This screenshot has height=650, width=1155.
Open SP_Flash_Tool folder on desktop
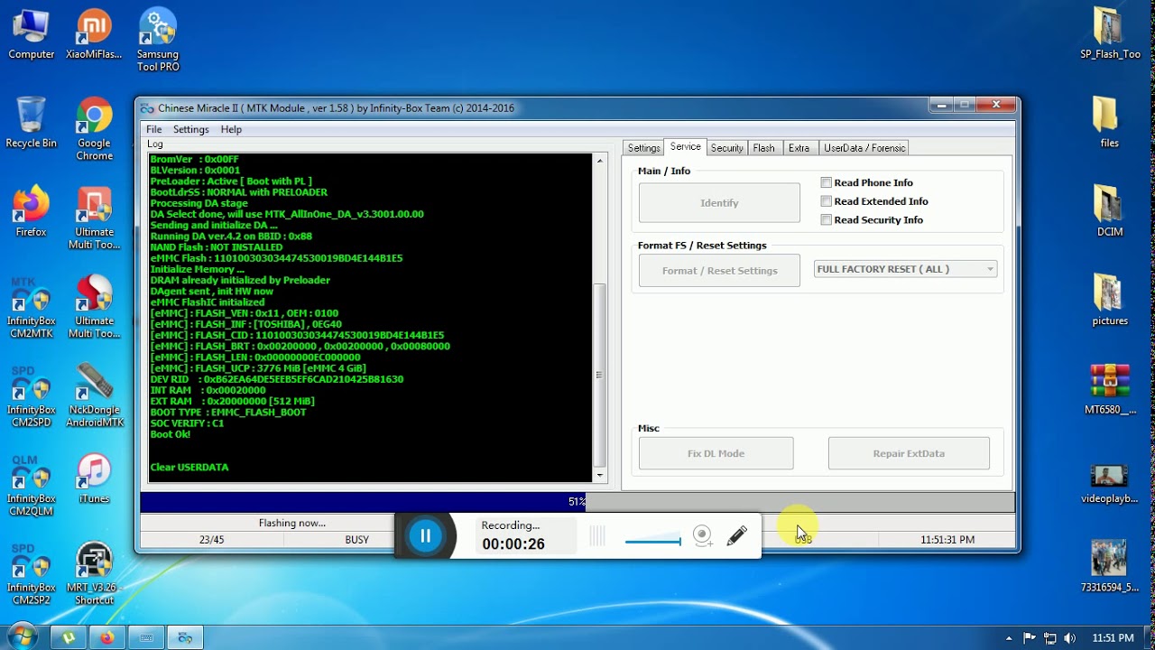[x=1110, y=34]
